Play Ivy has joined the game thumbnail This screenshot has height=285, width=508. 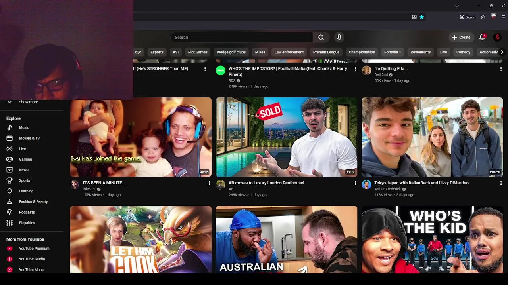coord(141,137)
